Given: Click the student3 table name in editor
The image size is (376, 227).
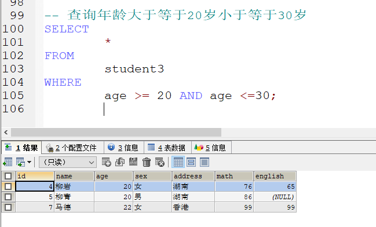Looking at the screenshot, I should 134,69.
